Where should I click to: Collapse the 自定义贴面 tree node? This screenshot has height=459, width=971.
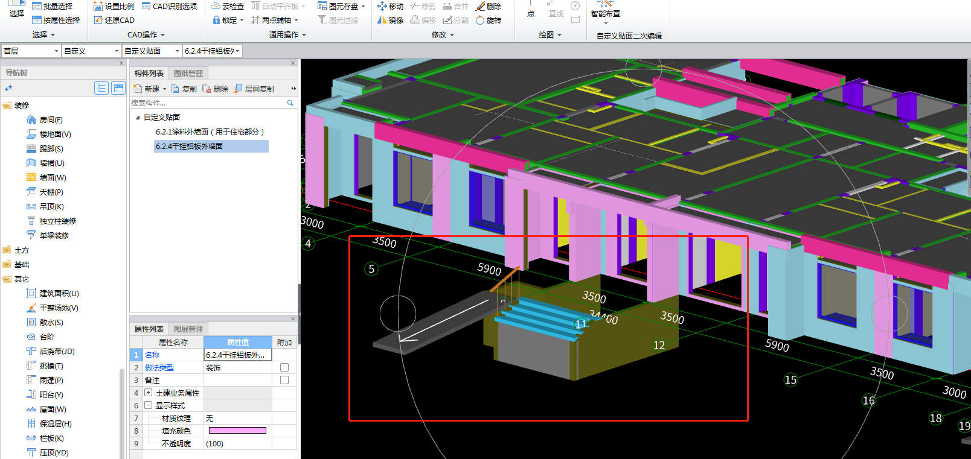pyautogui.click(x=138, y=118)
